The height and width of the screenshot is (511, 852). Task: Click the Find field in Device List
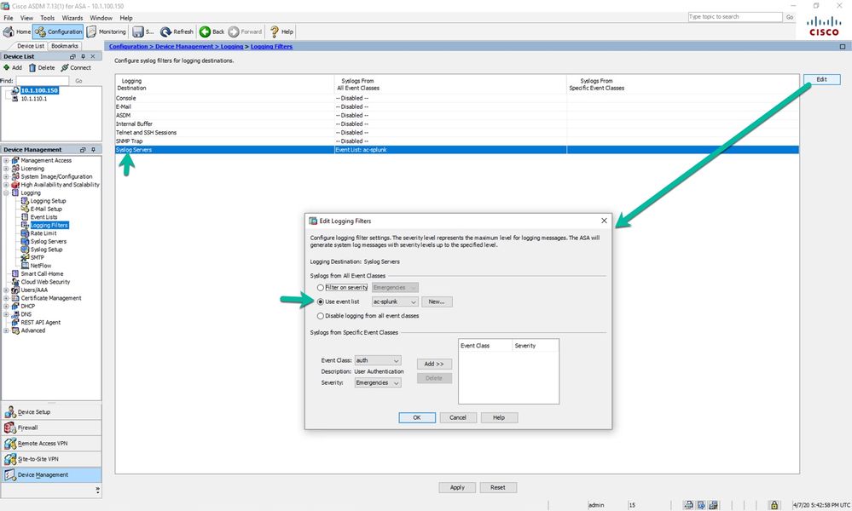point(42,81)
